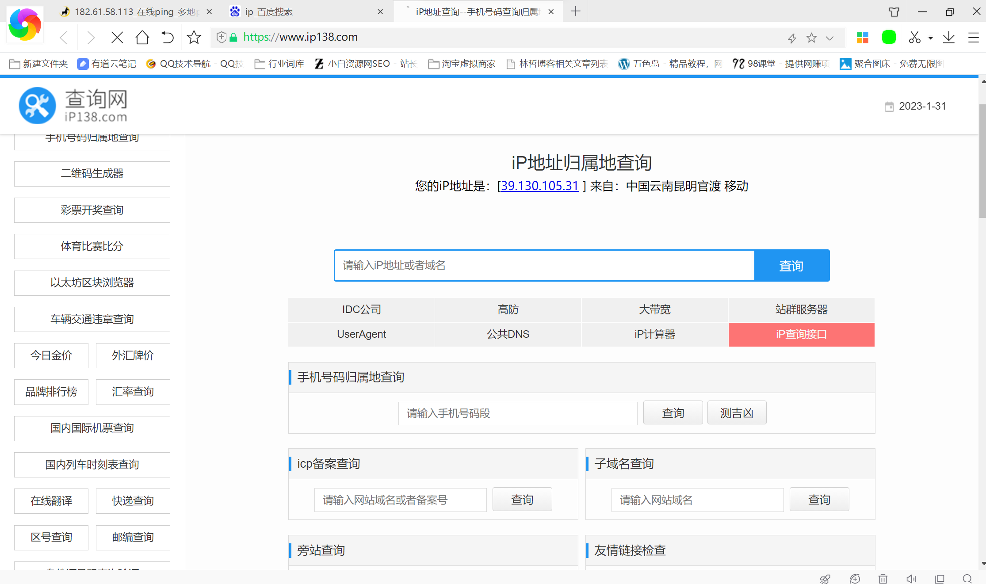
Task: Click the IP address or domain input field
Action: pyautogui.click(x=544, y=266)
